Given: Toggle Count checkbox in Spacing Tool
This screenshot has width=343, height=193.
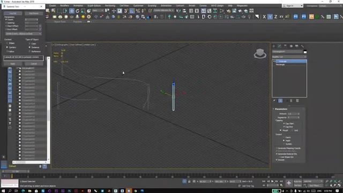Looking at the screenshot, I should pos(6,19).
